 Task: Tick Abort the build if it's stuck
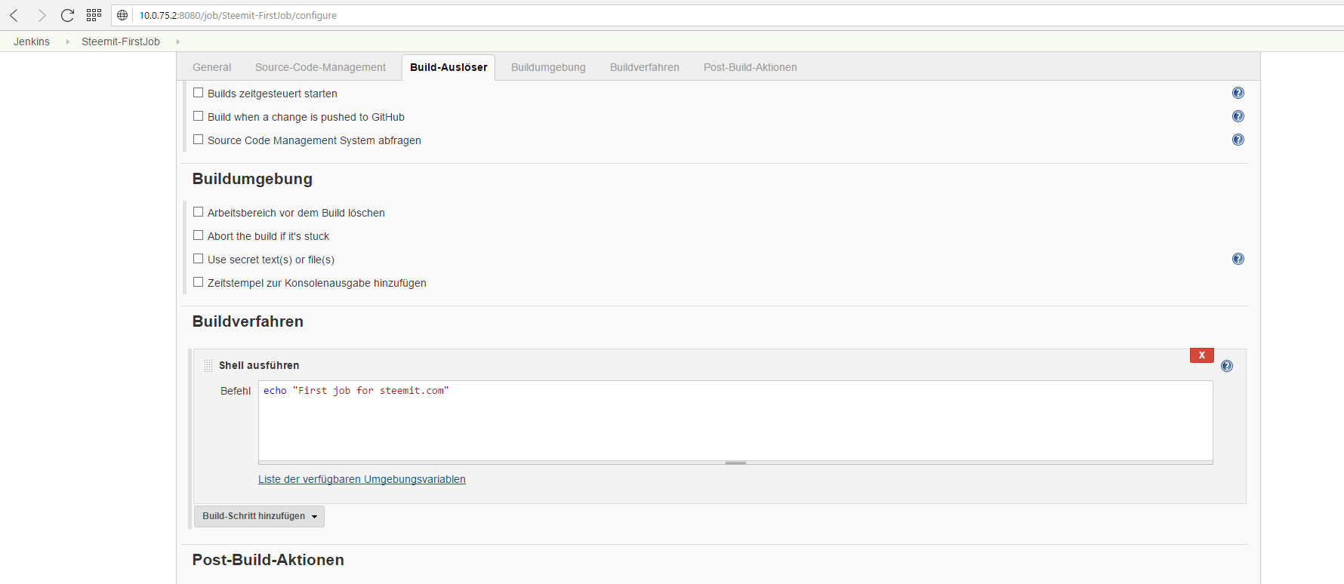[x=198, y=235]
